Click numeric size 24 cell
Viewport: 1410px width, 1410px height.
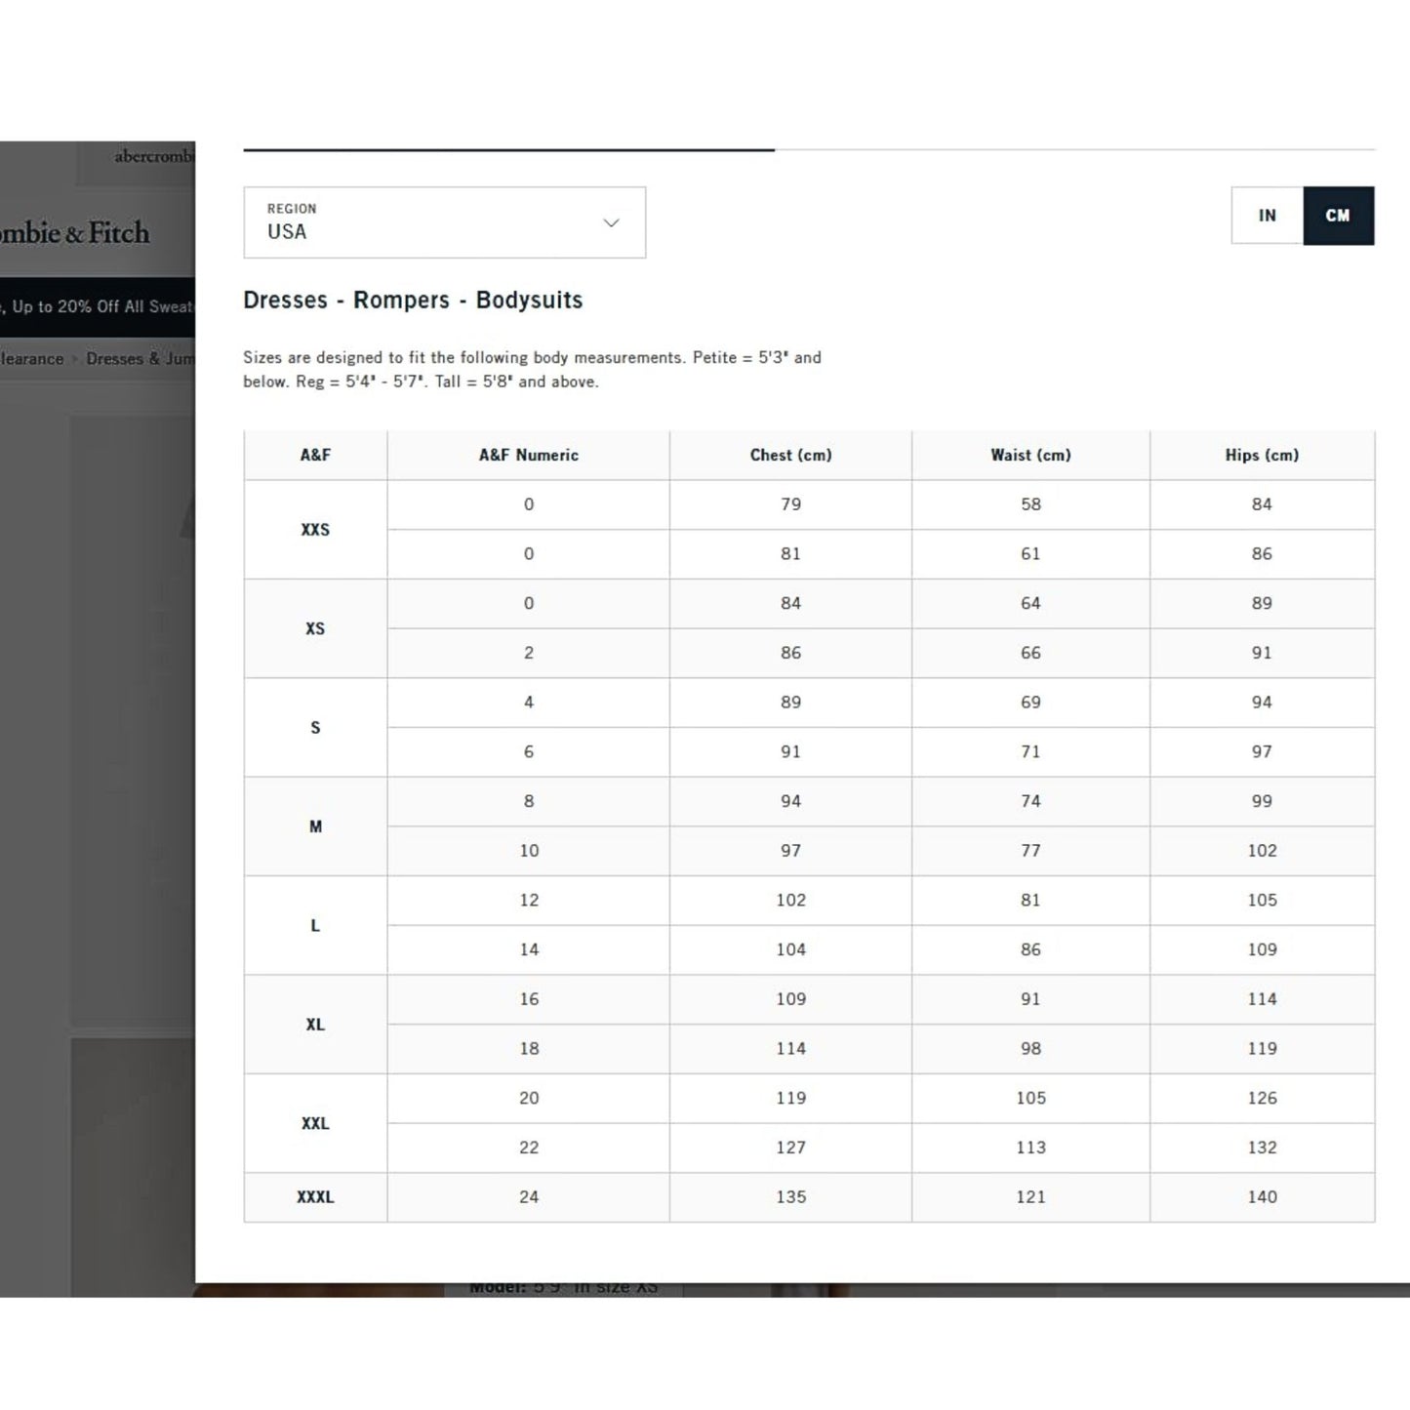(x=528, y=1197)
